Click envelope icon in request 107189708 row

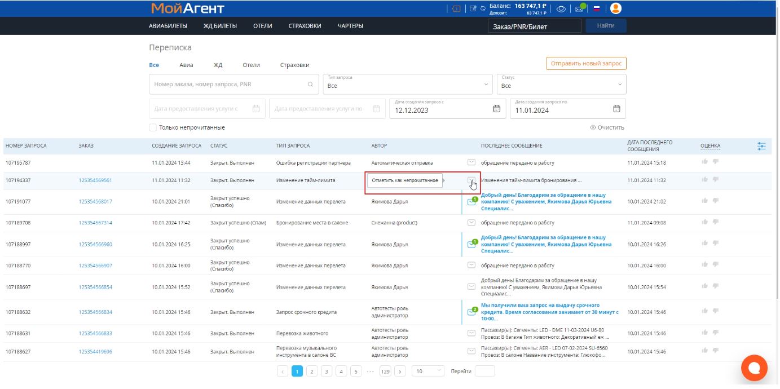pos(471,223)
